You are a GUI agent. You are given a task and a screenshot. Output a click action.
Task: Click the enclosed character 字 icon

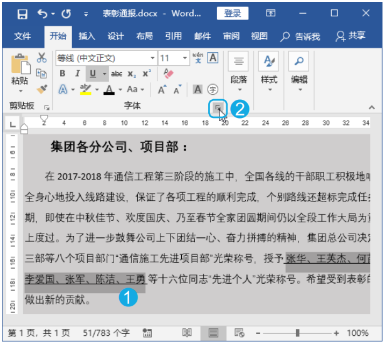[213, 89]
